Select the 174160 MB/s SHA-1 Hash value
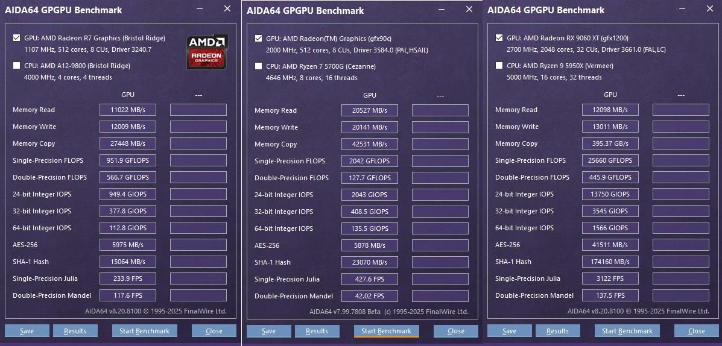The image size is (722, 346). coord(610,262)
